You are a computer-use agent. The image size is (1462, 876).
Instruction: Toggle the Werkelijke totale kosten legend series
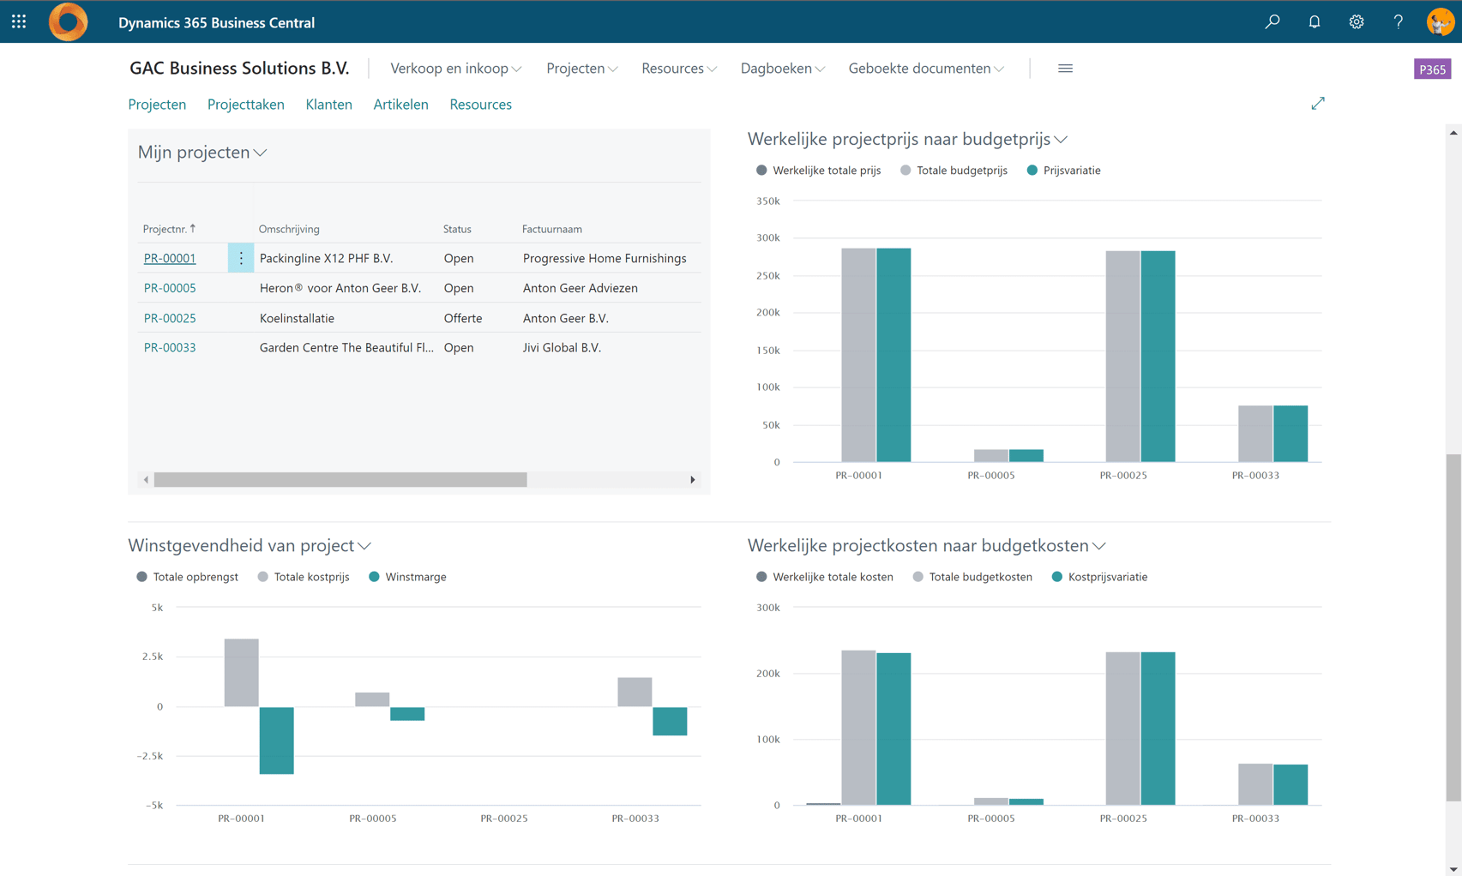click(x=825, y=577)
